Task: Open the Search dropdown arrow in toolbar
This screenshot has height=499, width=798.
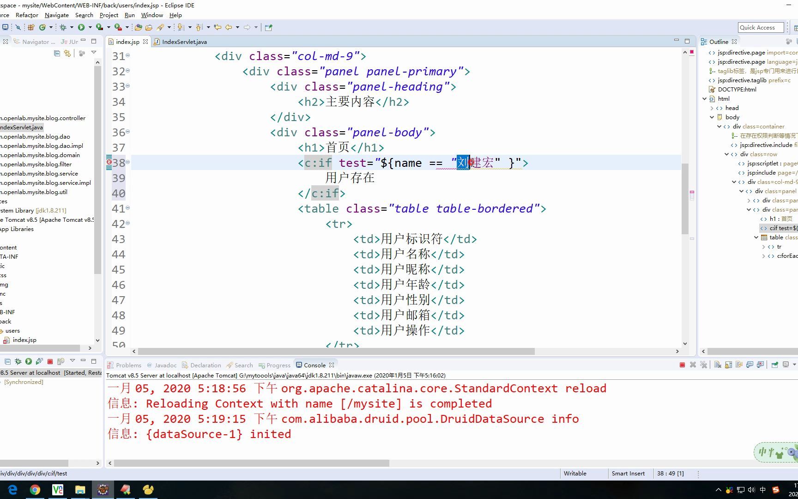Action: (169, 27)
